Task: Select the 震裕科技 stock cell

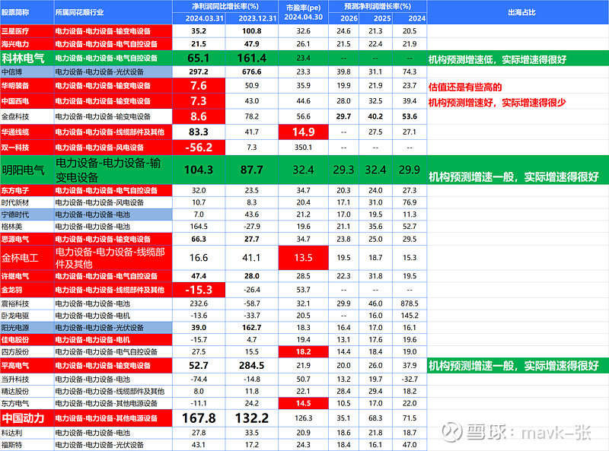Action: (x=27, y=303)
